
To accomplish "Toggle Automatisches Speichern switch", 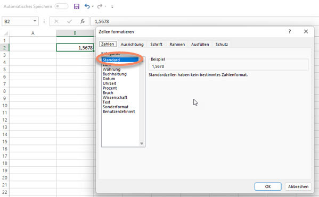I will [61, 6].
